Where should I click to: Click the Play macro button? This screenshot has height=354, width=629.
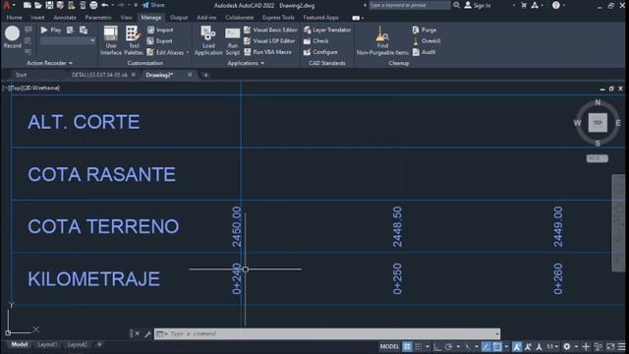click(50, 30)
